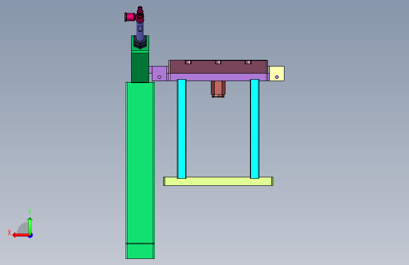Click the red X axis arrow
The image size is (409, 265).
(x=21, y=235)
